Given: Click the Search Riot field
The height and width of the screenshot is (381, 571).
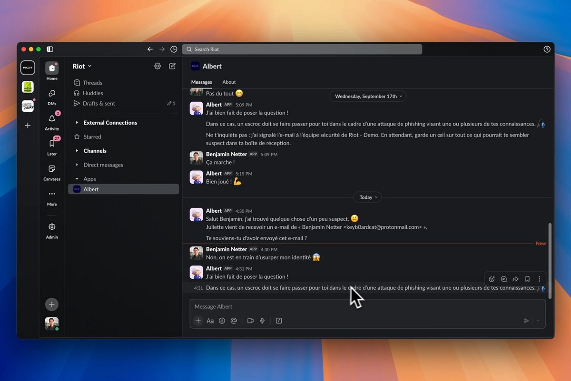Looking at the screenshot, I should pyautogui.click(x=302, y=49).
